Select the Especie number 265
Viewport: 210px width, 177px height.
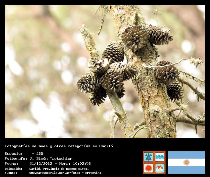point(39,153)
